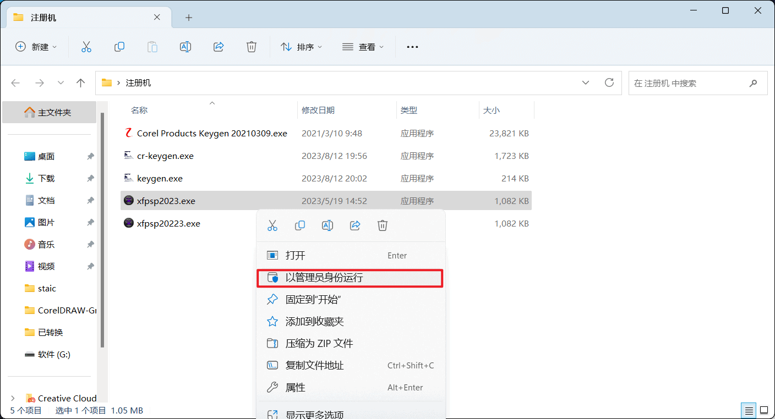
Task: Go up one folder level arrow
Action: click(81, 83)
